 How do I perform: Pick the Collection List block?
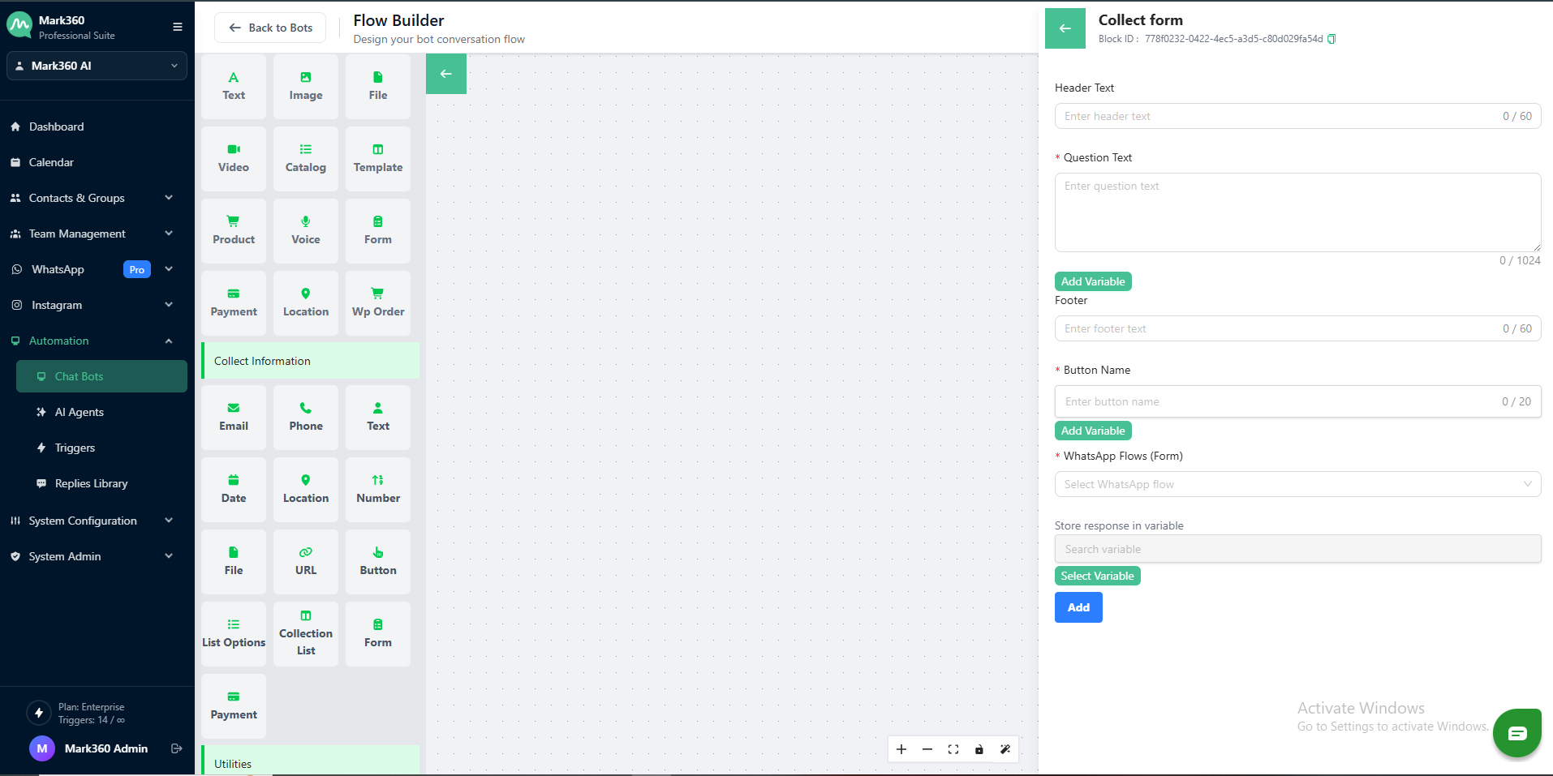point(306,633)
